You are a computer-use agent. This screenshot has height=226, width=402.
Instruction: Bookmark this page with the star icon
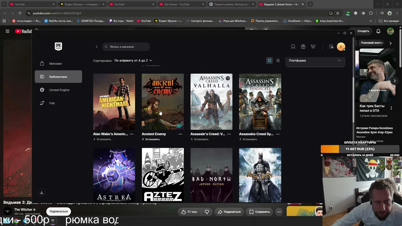338,13
